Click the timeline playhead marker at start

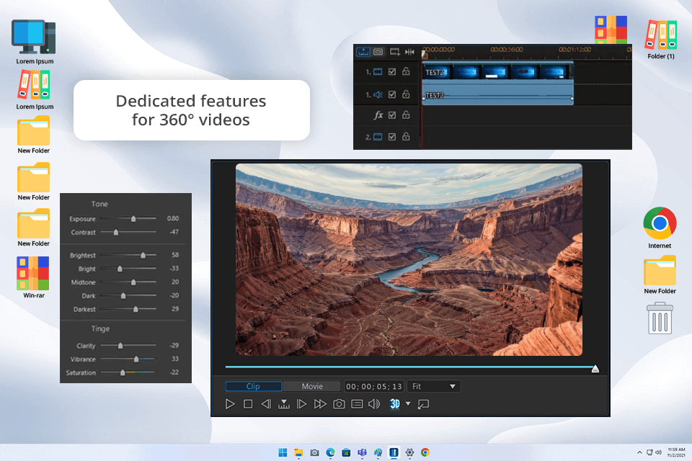(x=424, y=54)
